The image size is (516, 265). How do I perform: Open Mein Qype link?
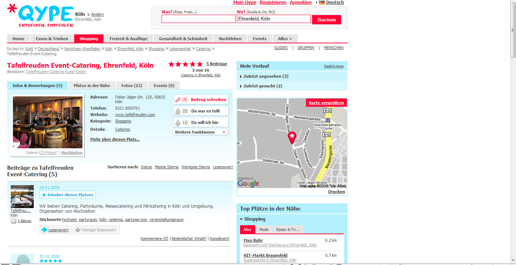click(x=245, y=3)
